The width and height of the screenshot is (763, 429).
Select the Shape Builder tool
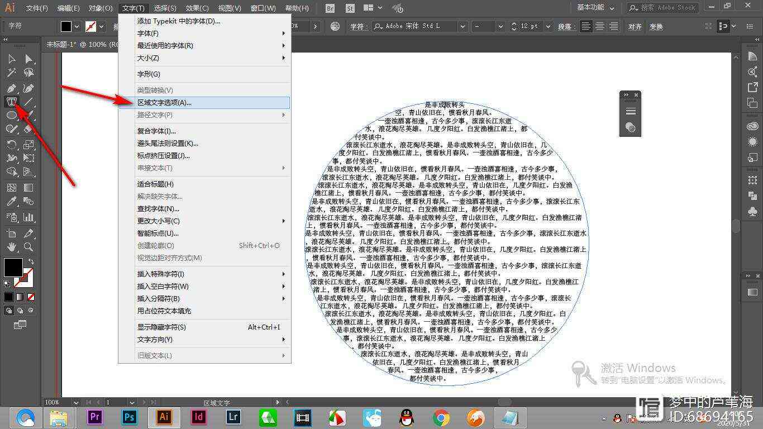click(11, 172)
